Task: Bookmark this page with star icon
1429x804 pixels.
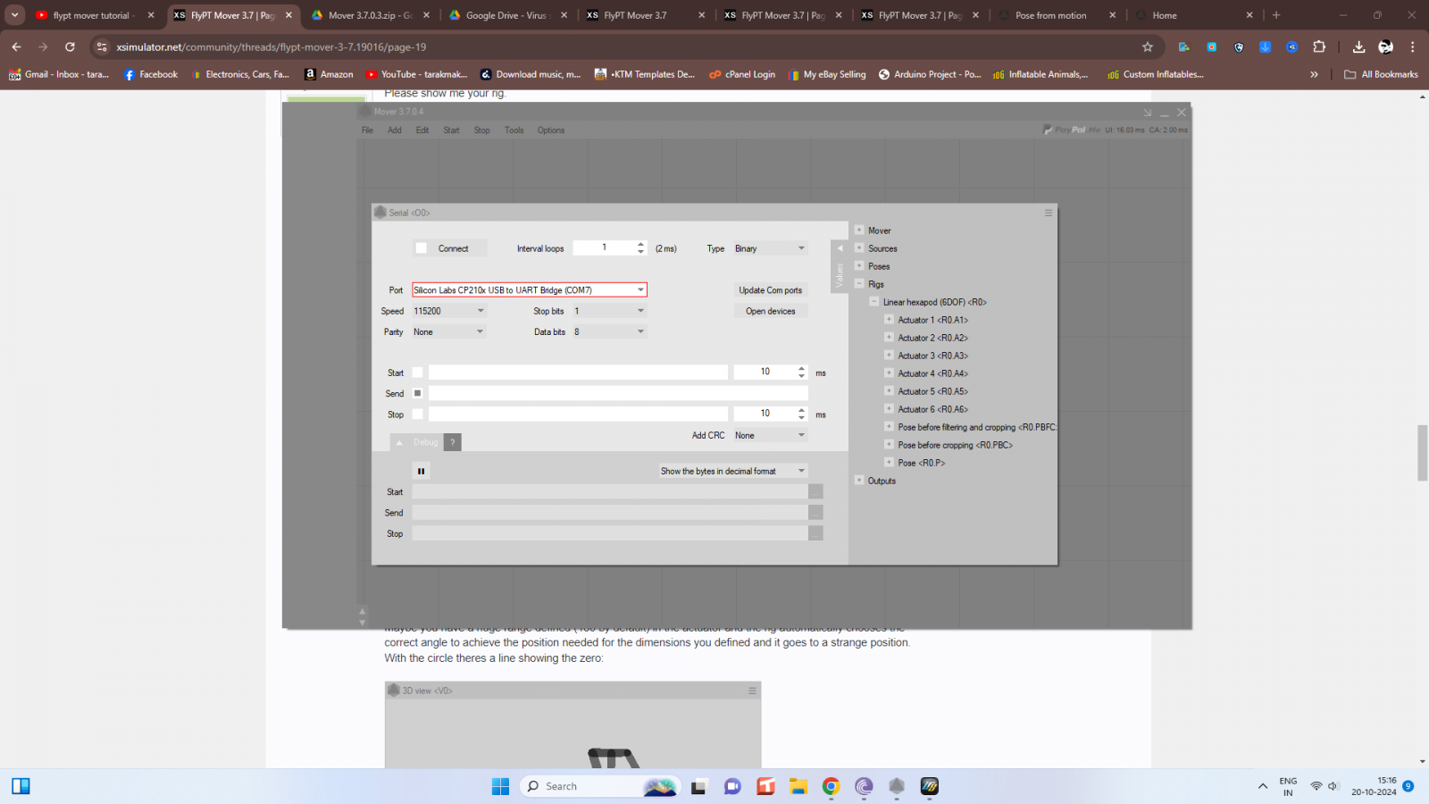Action: click(x=1148, y=46)
